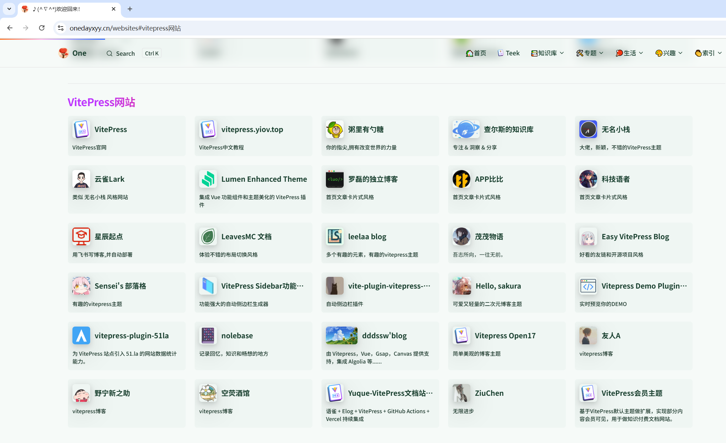Go to 首页 in the navbar
Screen dimensions: 726x443
tap(476, 53)
